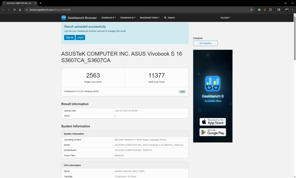Click the Geekbench 6.3.0 for Windows AVX2 text

click(81, 91)
